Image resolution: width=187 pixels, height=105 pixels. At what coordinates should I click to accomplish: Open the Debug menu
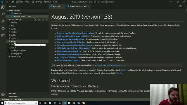click(39, 2)
